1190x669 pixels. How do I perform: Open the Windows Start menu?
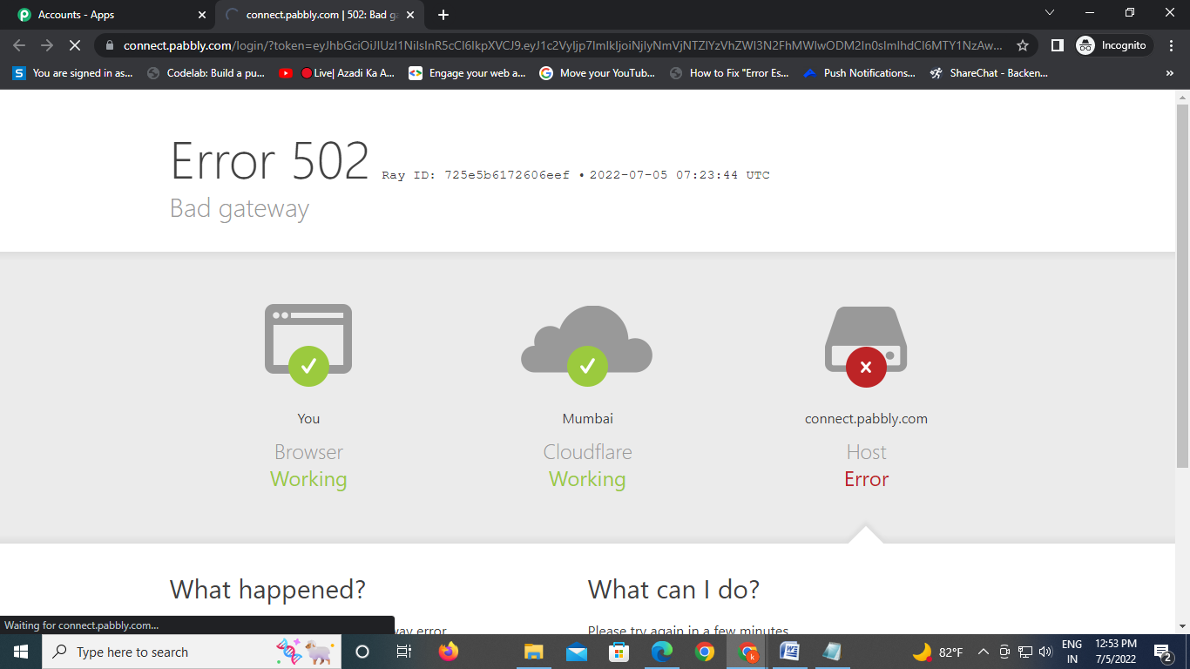tap(21, 652)
